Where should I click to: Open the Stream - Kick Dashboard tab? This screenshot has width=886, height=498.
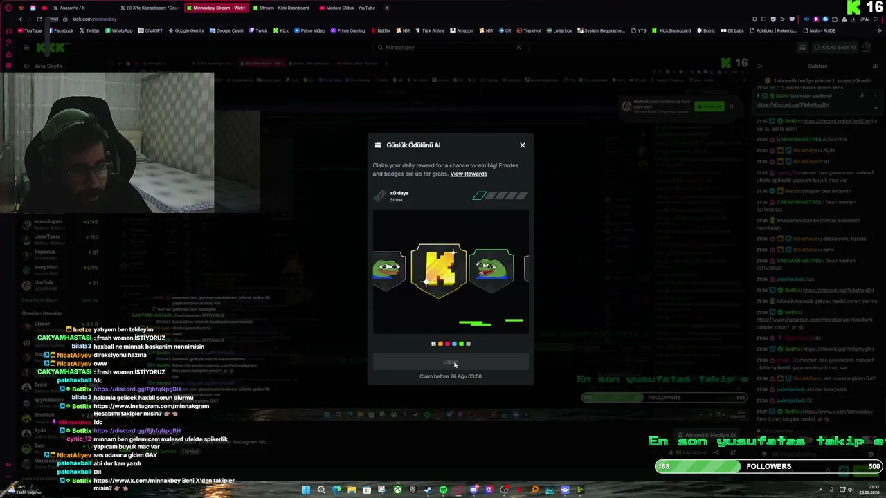[282, 8]
